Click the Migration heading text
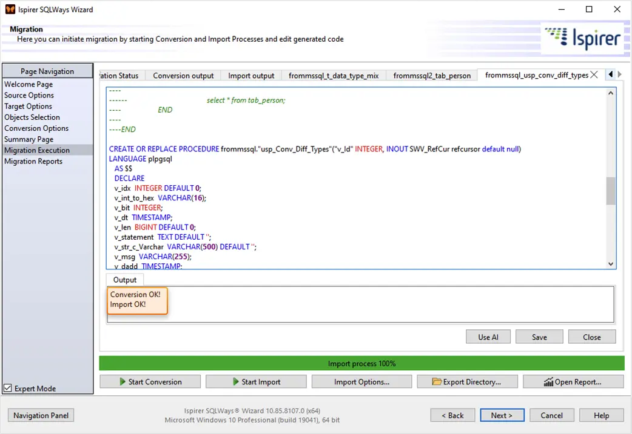The width and height of the screenshot is (632, 434). pos(26,29)
